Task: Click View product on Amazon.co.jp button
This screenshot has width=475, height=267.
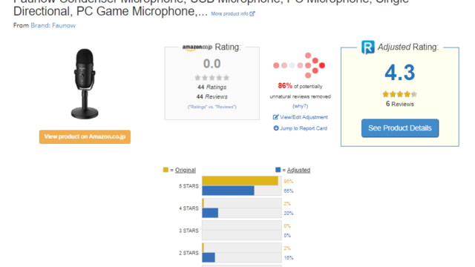Action: (x=85, y=136)
